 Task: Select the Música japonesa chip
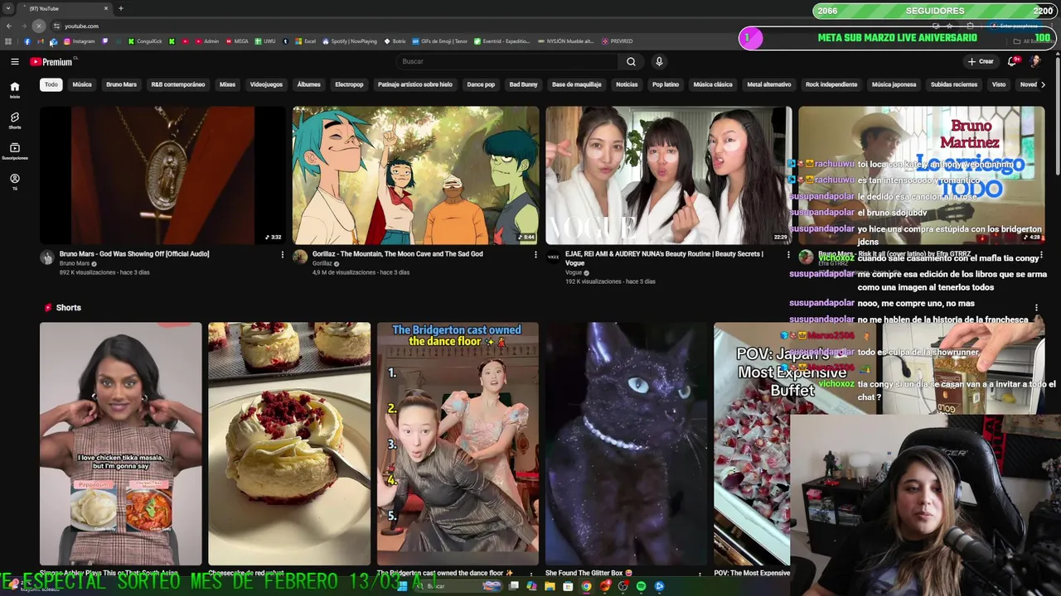pyautogui.click(x=894, y=84)
